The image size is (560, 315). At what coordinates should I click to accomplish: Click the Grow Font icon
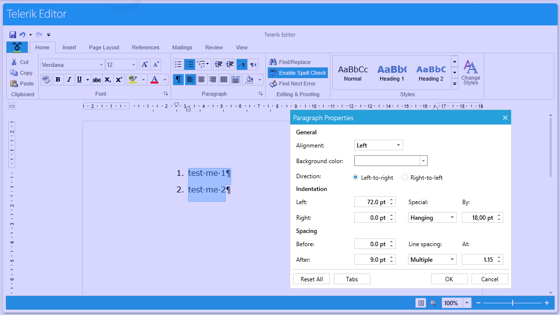[145, 64]
